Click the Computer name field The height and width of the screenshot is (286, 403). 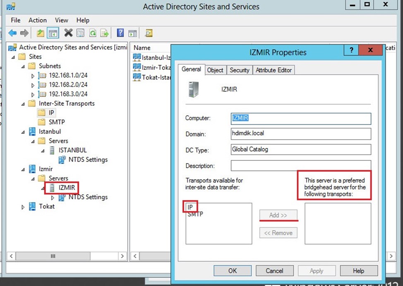coord(301,118)
